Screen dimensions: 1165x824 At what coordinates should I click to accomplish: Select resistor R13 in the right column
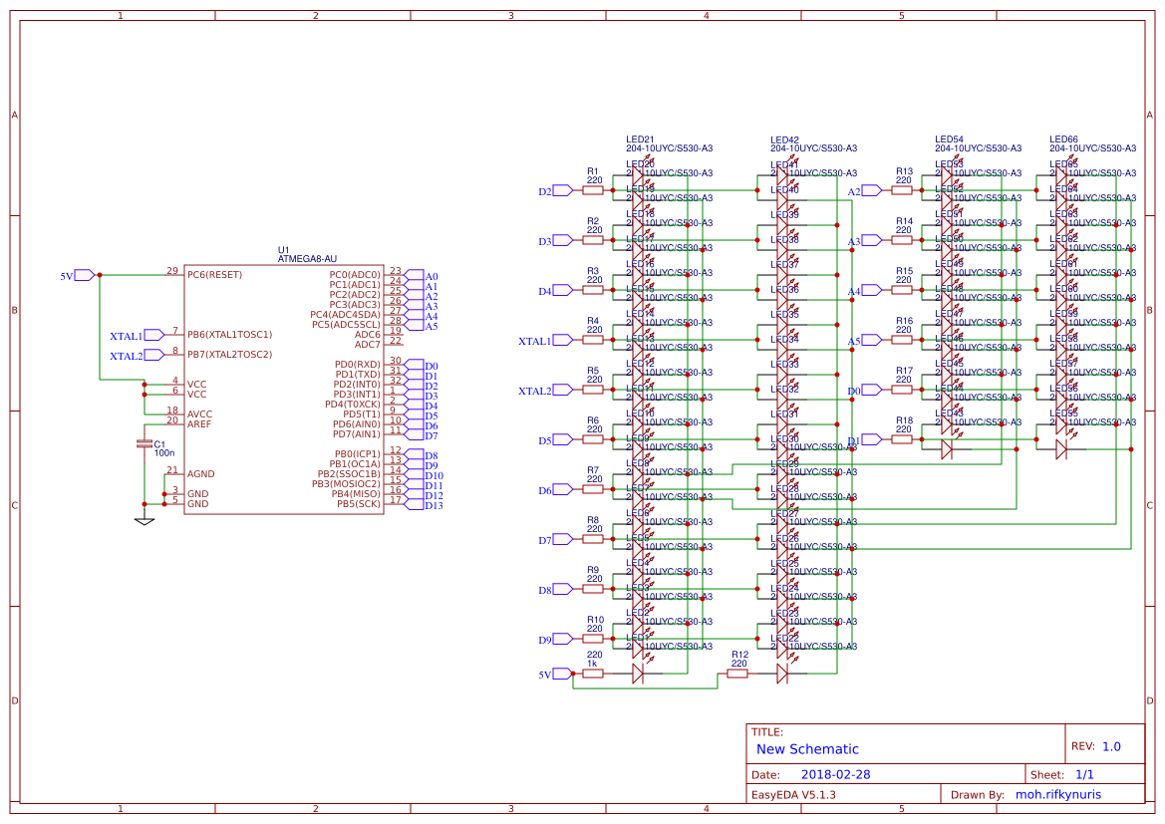902,189
